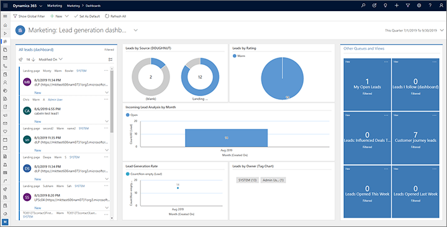Screen dimensions: 447x227
Task: Click the megaphone sidebar icon
Action: pos(5,115)
